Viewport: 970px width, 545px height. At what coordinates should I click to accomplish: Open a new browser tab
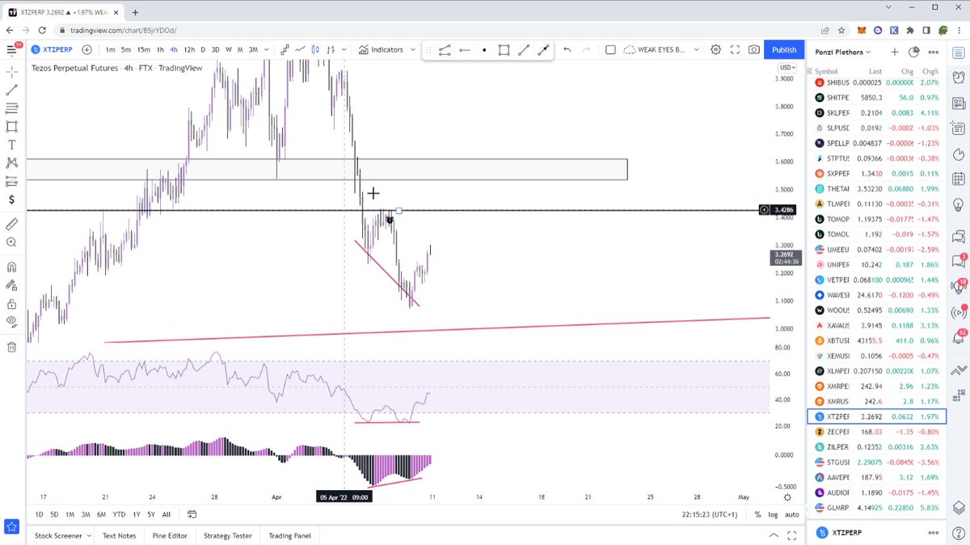point(135,12)
